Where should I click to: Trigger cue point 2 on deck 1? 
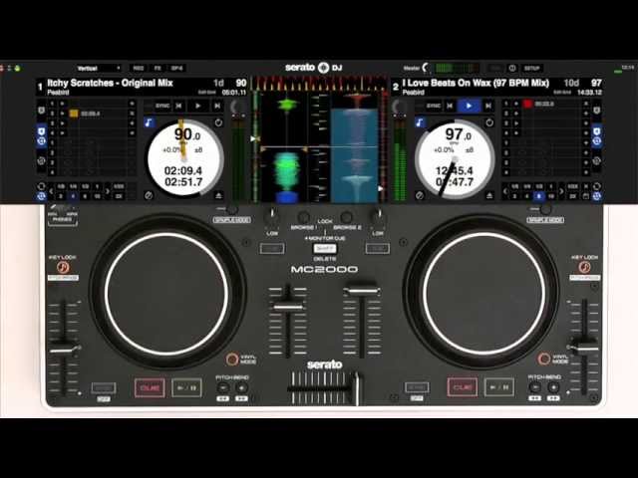[x=62, y=114]
